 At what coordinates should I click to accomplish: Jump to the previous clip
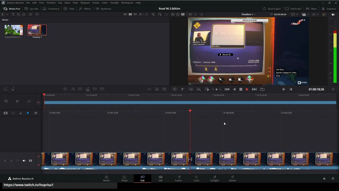coord(227,89)
